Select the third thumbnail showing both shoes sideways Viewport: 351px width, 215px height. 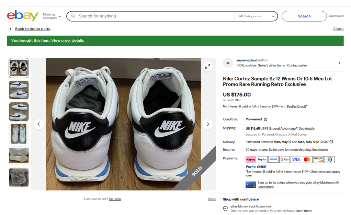[19, 112]
